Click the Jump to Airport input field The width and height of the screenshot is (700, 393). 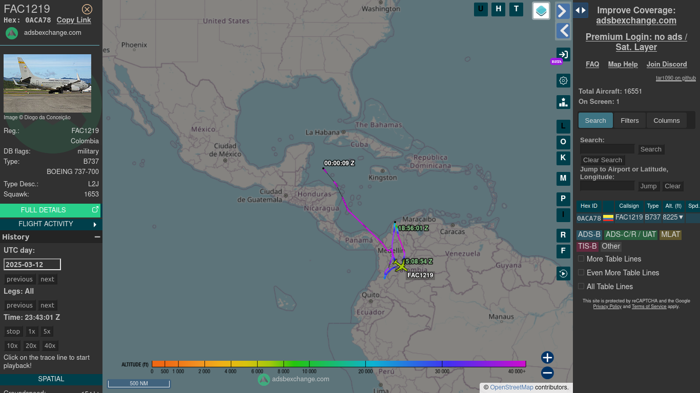607,186
